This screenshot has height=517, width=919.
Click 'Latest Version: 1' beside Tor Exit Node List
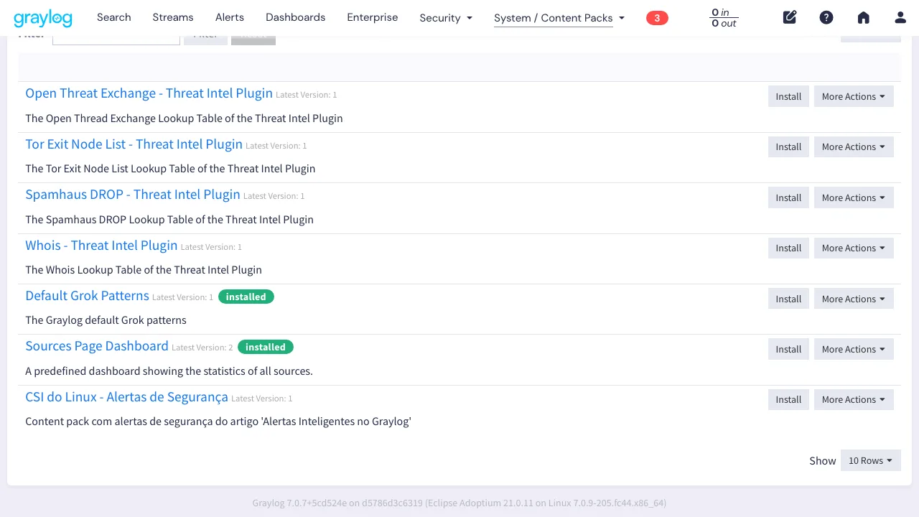(x=276, y=146)
